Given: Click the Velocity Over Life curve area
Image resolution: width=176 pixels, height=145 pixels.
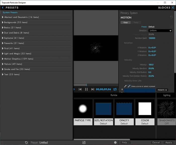Looking at the screenshot, I should coord(140,90).
